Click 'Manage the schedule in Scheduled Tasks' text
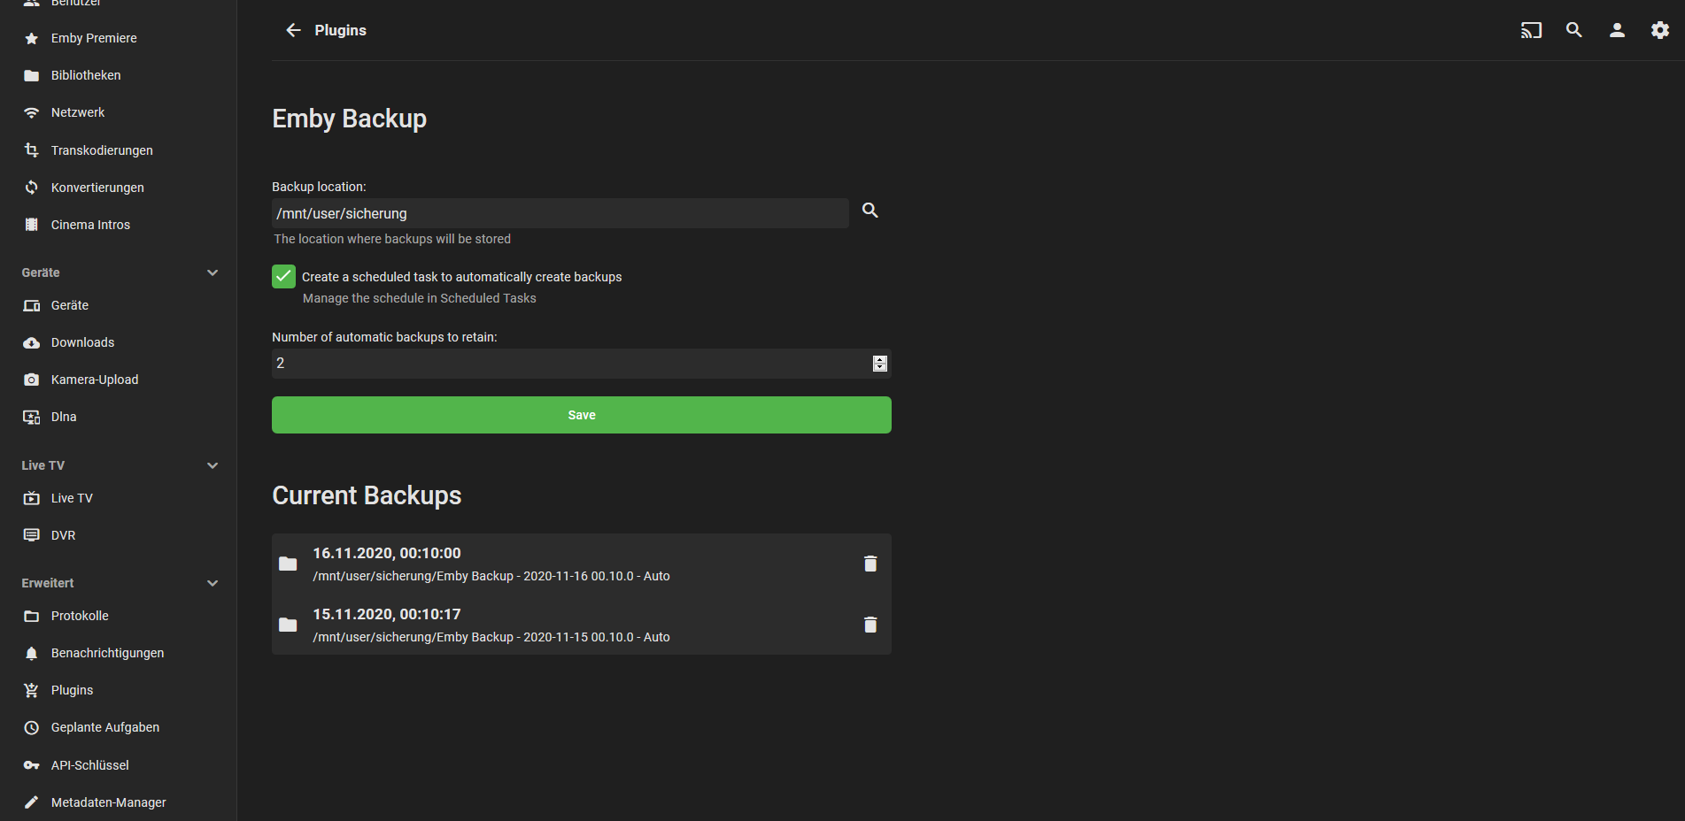 (420, 298)
